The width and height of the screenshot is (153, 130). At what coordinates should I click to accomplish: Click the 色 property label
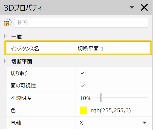[x=13, y=110]
